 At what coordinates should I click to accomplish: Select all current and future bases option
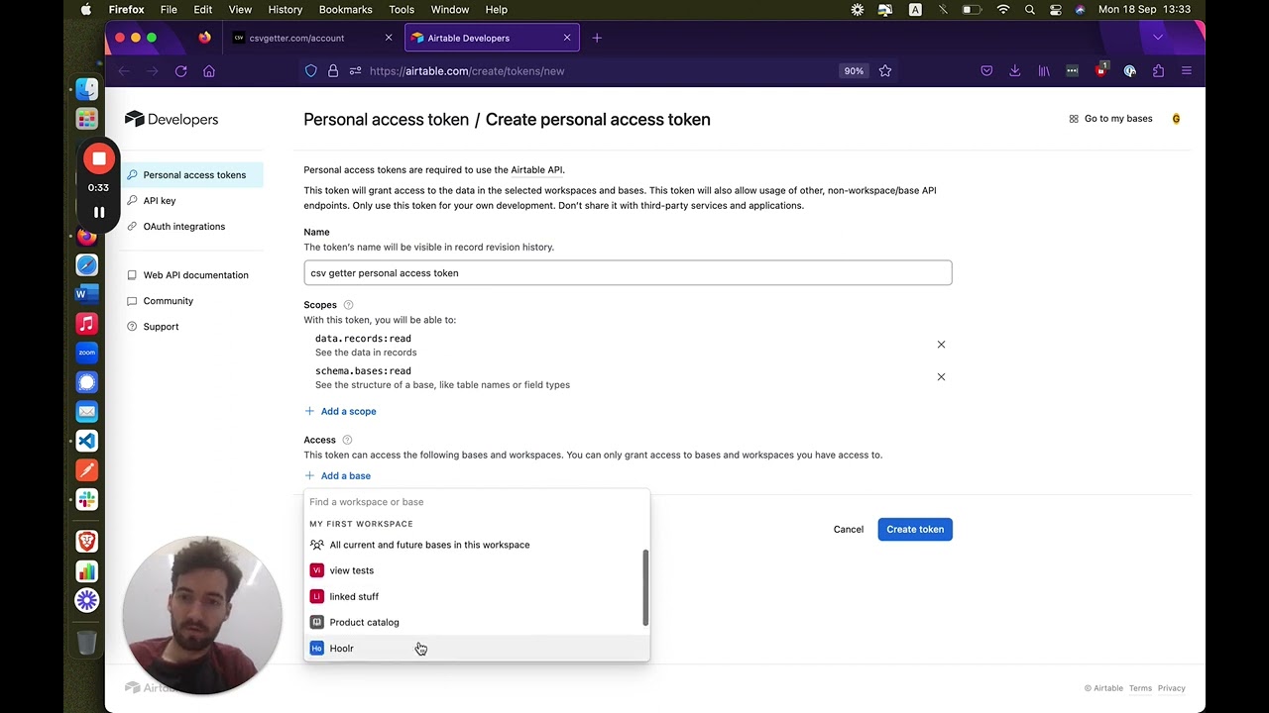(476, 545)
